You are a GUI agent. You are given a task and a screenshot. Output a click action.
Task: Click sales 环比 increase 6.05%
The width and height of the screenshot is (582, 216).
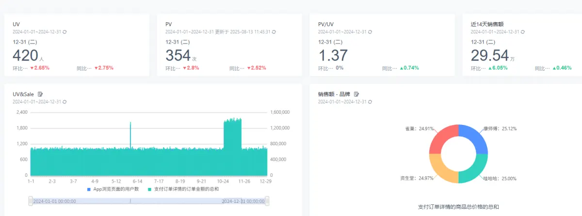point(498,68)
